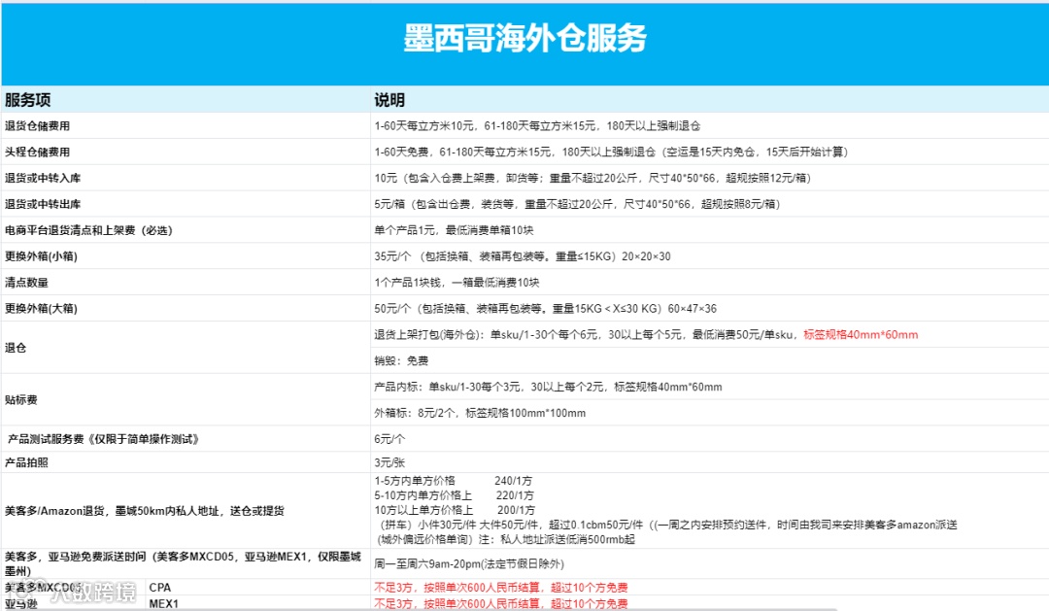The image size is (1049, 611).
Task: Select the text 1个产品1块钱，一箱最低消费10块
Action: pyautogui.click(x=457, y=283)
